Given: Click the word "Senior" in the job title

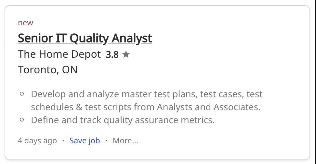Looking at the screenshot, I should point(35,38).
